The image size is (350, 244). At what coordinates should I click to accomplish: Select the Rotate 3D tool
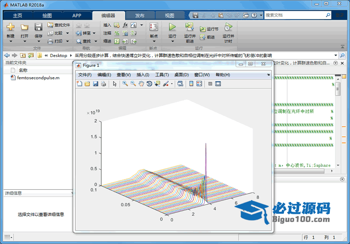(x=149, y=83)
